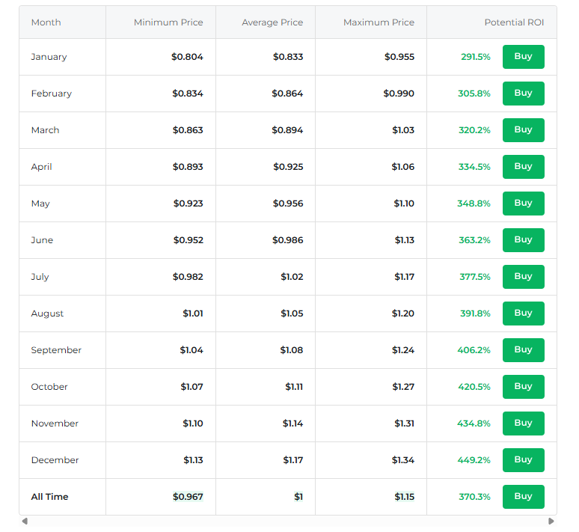Select Buy in the May row
Screen dimensions: 579x532
523,204
